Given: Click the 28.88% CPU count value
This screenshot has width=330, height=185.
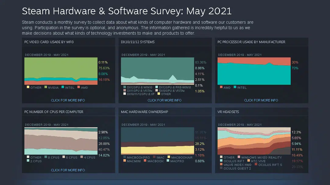Looking at the screenshot, I should pos(104,144).
